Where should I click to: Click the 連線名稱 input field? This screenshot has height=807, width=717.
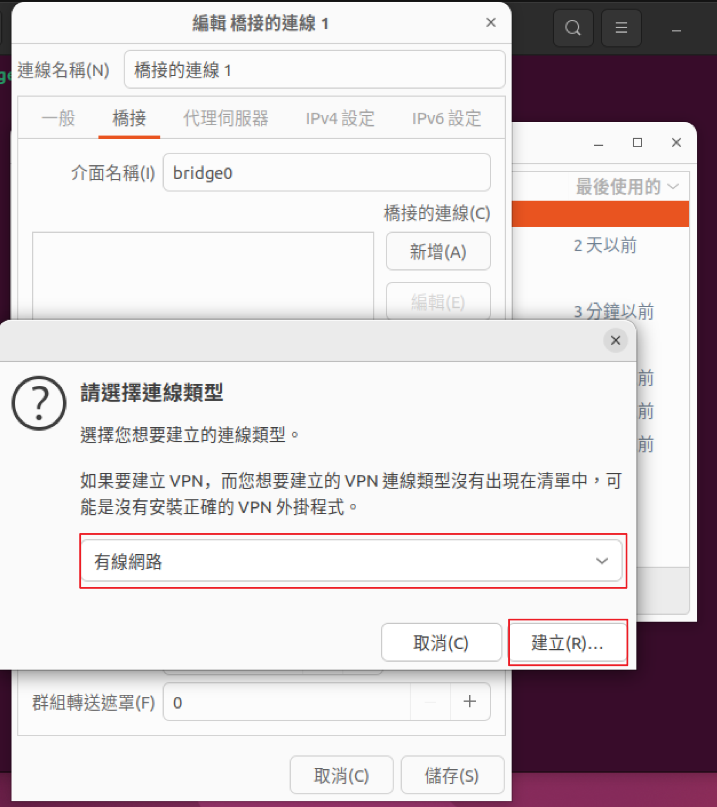(314, 70)
